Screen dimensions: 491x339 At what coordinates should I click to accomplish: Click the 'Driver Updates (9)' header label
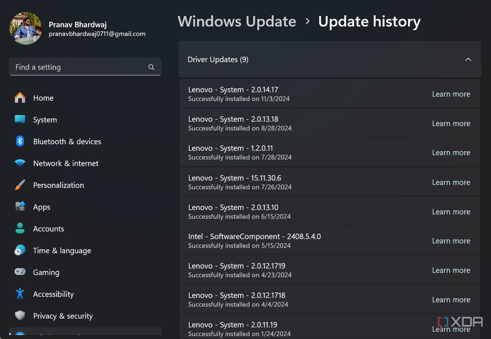[x=218, y=60]
